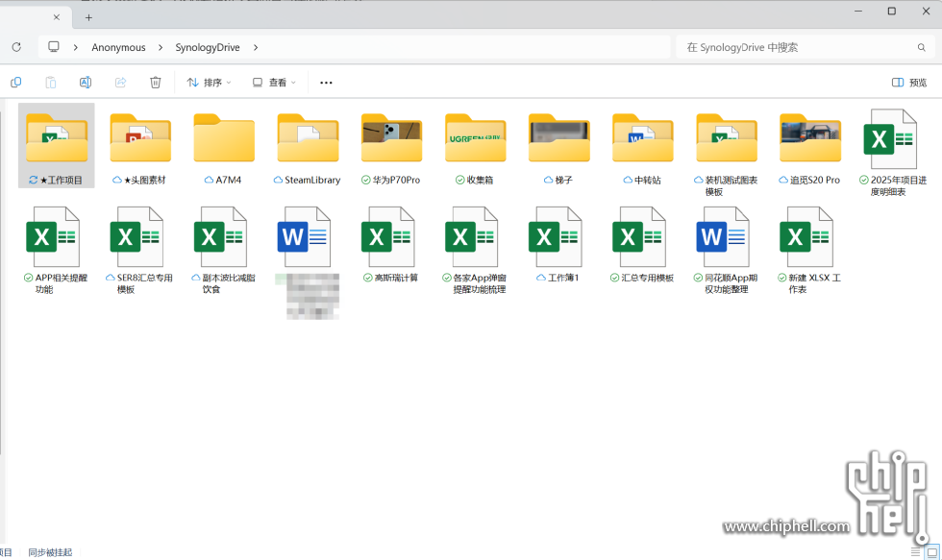Click the 同步被挂起 status text
The image size is (942, 560).
pyautogui.click(x=50, y=552)
